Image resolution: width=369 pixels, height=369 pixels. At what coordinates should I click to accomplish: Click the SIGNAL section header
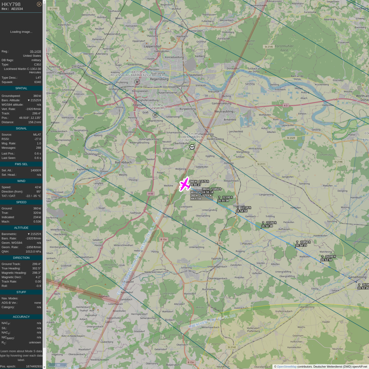[x=21, y=128]
